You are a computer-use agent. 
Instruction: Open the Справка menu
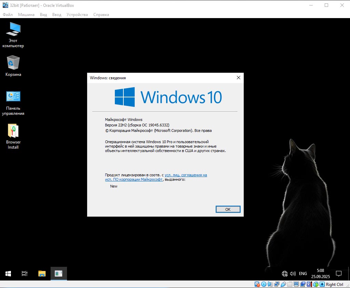click(101, 15)
